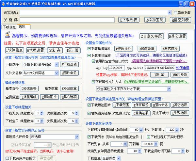Click the detective avatar icon beside 温馨提示
The height and width of the screenshot is (161, 196).
tap(8, 35)
